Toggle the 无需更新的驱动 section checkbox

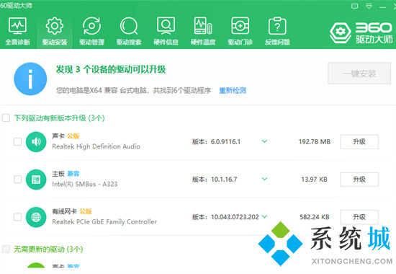(x=6, y=249)
